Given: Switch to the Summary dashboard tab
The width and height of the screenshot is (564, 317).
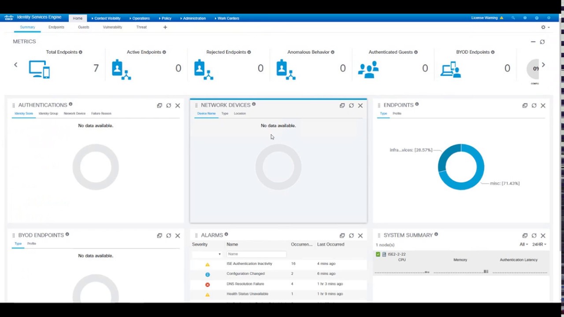Looking at the screenshot, I should coord(27,27).
